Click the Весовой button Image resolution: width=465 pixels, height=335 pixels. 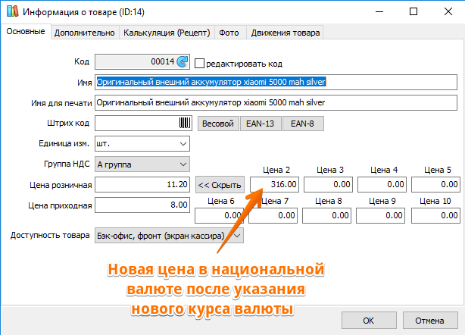[218, 124]
